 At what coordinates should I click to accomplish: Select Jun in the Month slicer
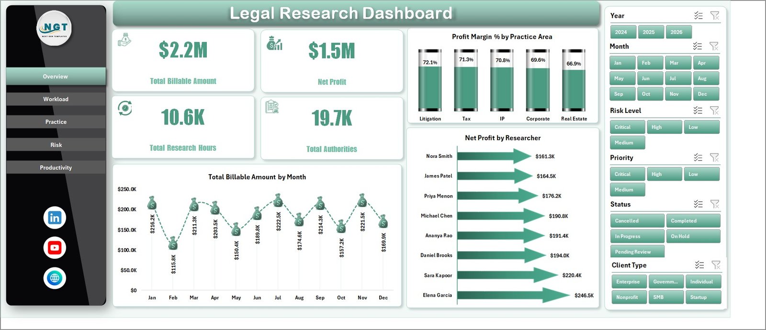(651, 78)
